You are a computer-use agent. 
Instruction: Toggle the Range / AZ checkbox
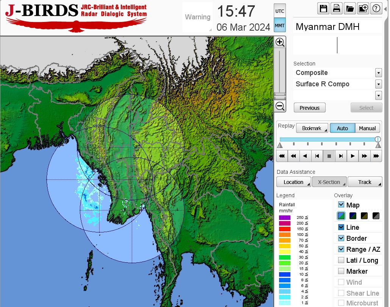[x=341, y=249]
